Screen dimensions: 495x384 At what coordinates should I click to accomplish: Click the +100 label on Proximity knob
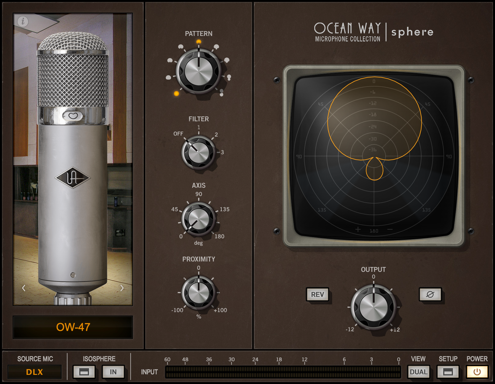(x=220, y=310)
